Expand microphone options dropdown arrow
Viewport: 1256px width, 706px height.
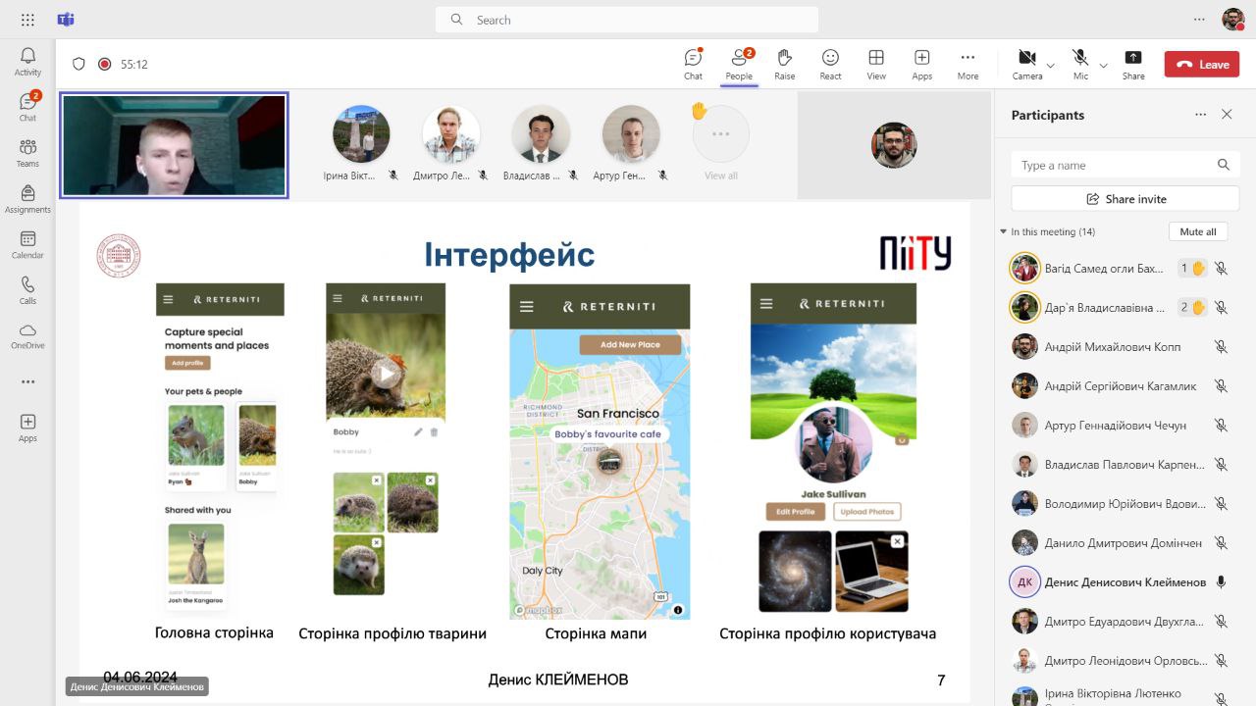tap(1103, 66)
